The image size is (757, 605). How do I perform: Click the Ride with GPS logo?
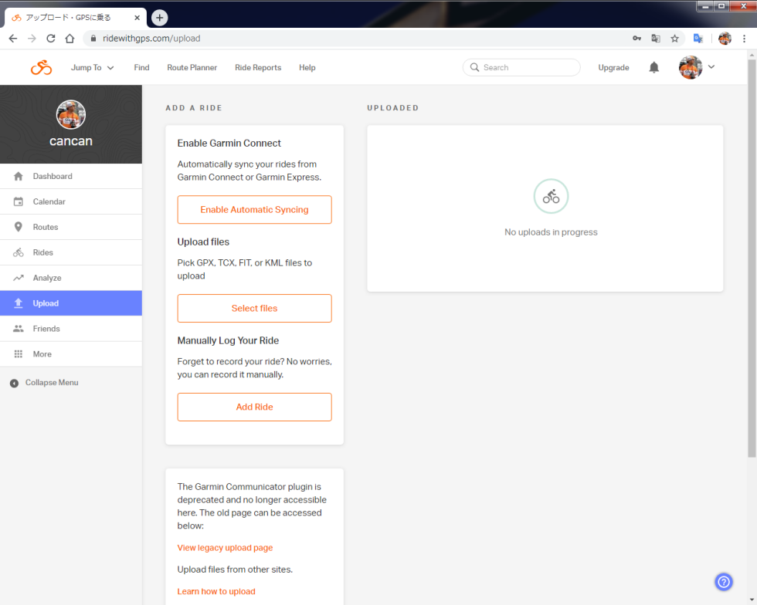tap(41, 68)
